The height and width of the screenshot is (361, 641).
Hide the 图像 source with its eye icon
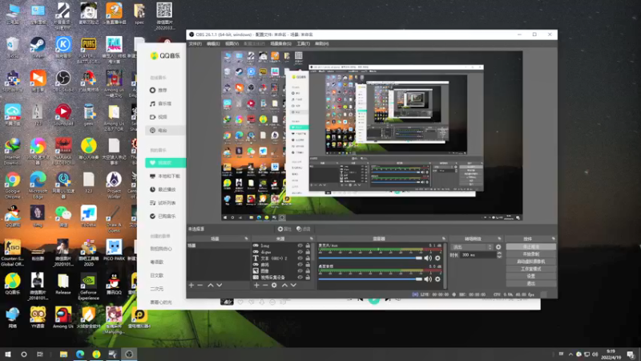300,271
